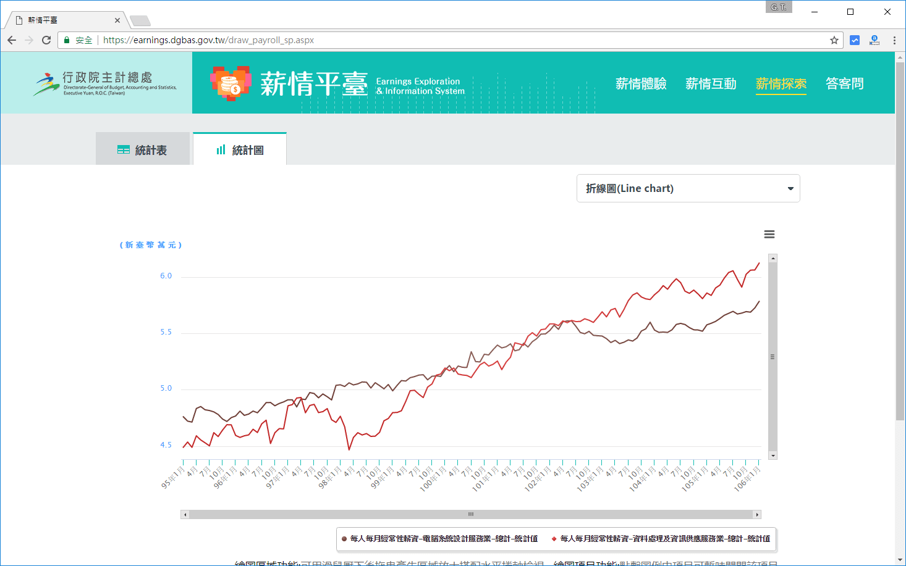This screenshot has height=566, width=906.
Task: Go to 薪情互動 page
Action: point(711,84)
